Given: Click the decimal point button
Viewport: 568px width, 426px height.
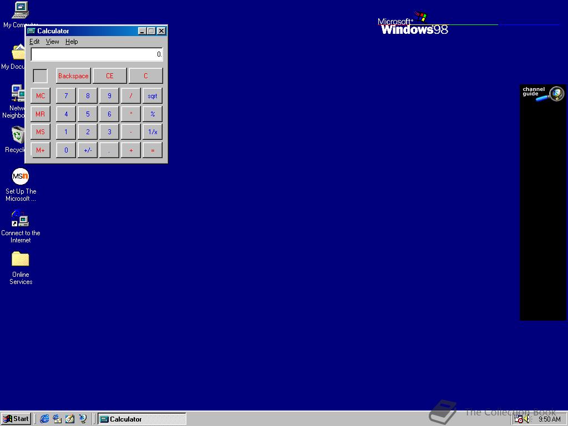Looking at the screenshot, I should pos(109,150).
